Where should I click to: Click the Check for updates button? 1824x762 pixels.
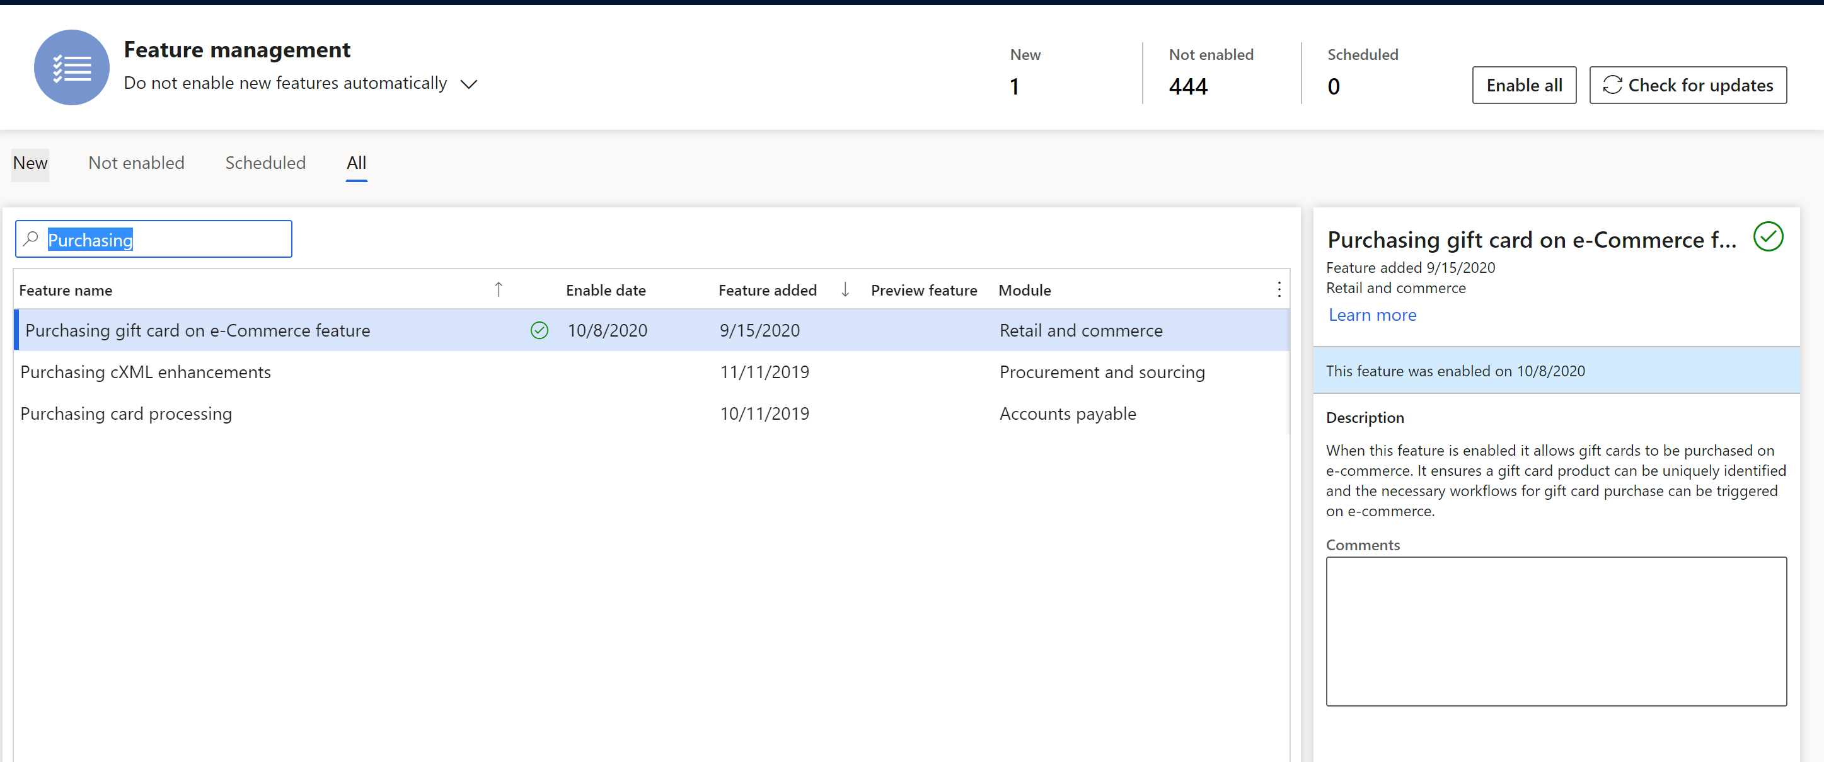(x=1688, y=85)
